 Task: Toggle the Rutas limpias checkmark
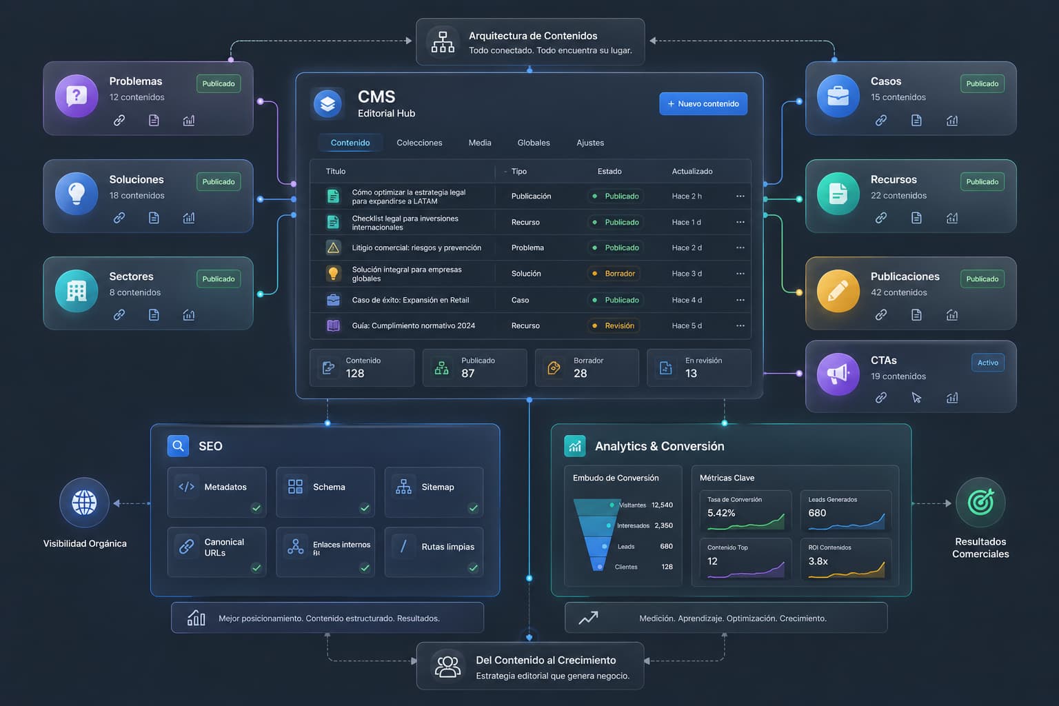pyautogui.click(x=474, y=568)
